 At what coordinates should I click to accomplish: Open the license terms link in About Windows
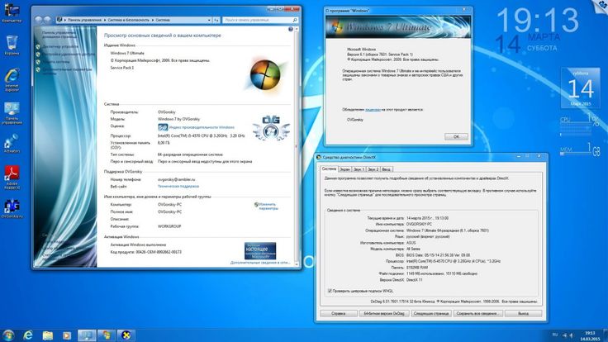[x=373, y=110]
